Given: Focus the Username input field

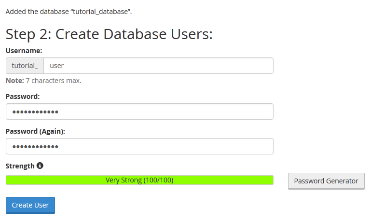Looking at the screenshot, I should (x=158, y=66).
